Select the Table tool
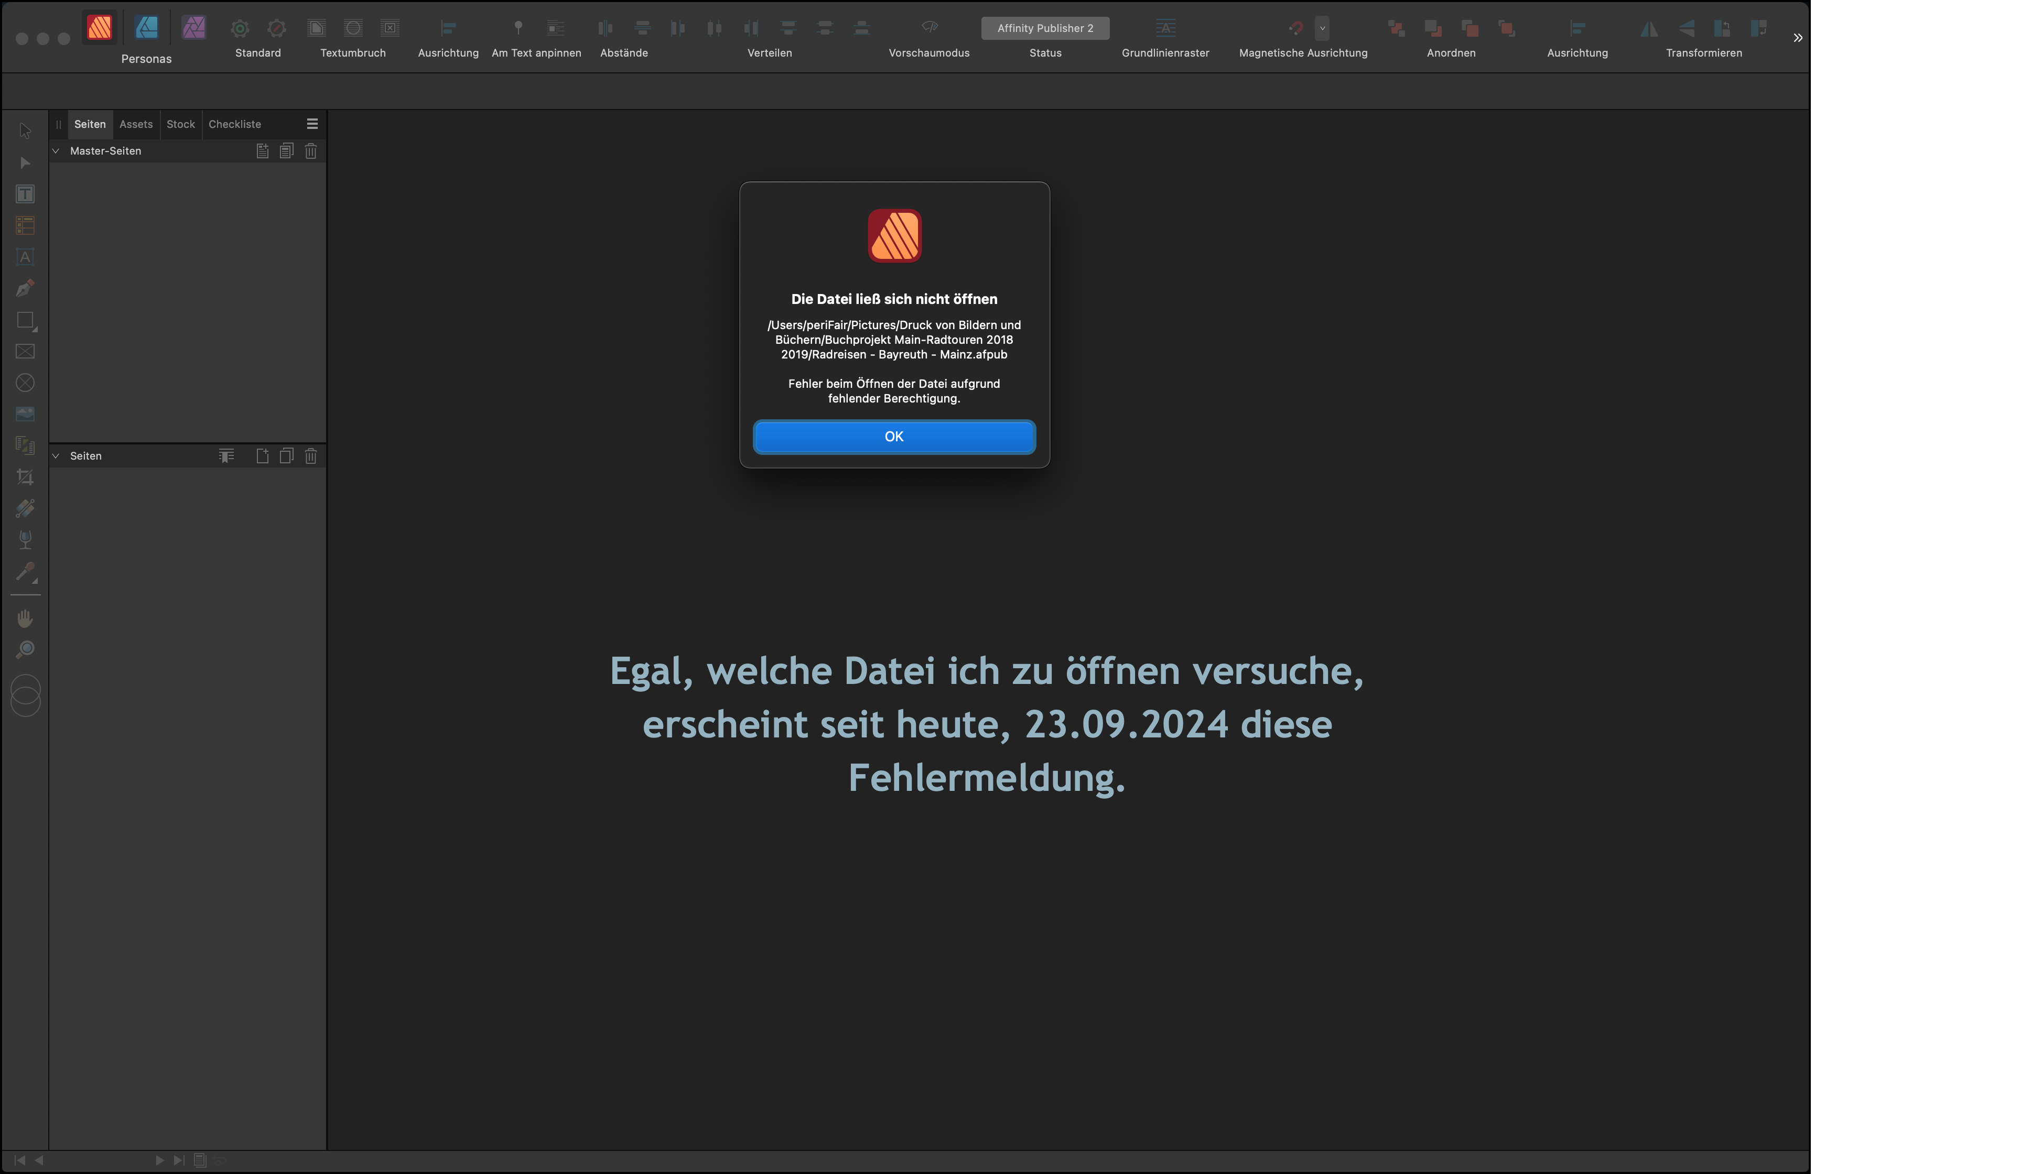Image resolution: width=2031 pixels, height=1174 pixels. [x=25, y=225]
